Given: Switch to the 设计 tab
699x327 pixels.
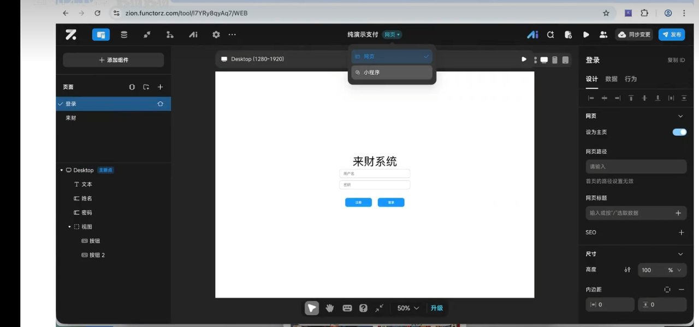Looking at the screenshot, I should point(592,79).
